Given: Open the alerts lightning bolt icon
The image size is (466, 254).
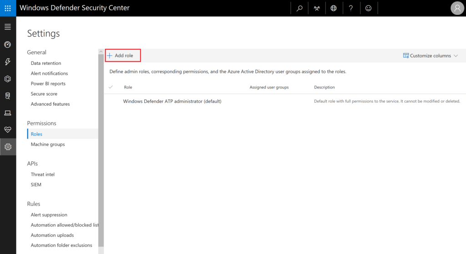Looking at the screenshot, I should tap(8, 62).
